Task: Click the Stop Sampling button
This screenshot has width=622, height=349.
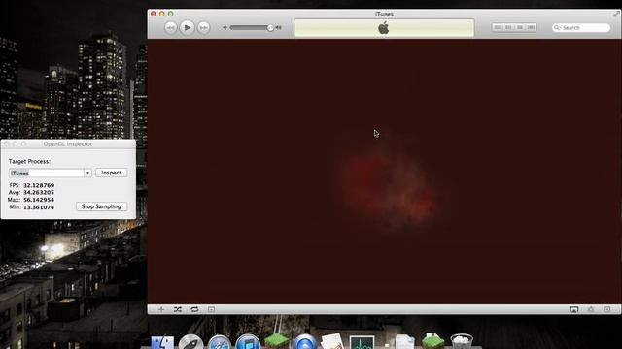Action: pyautogui.click(x=101, y=206)
